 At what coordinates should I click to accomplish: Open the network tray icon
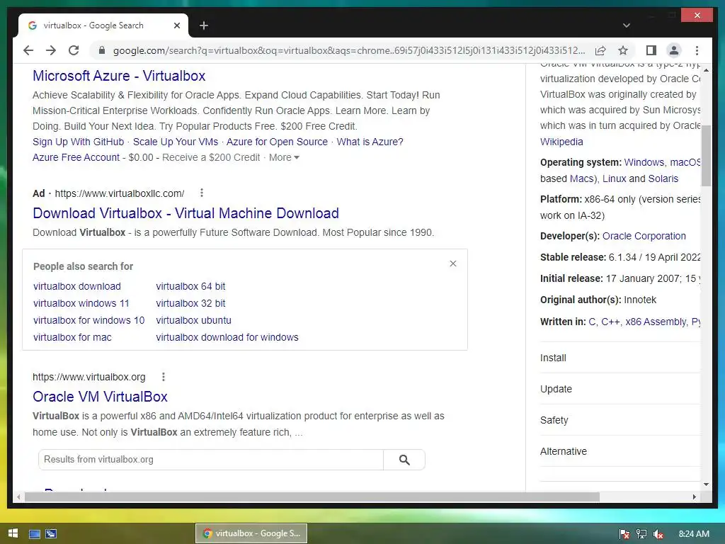[641, 534]
